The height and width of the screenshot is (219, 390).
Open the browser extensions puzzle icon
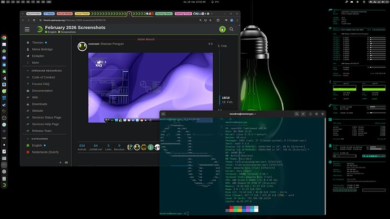[218, 20]
